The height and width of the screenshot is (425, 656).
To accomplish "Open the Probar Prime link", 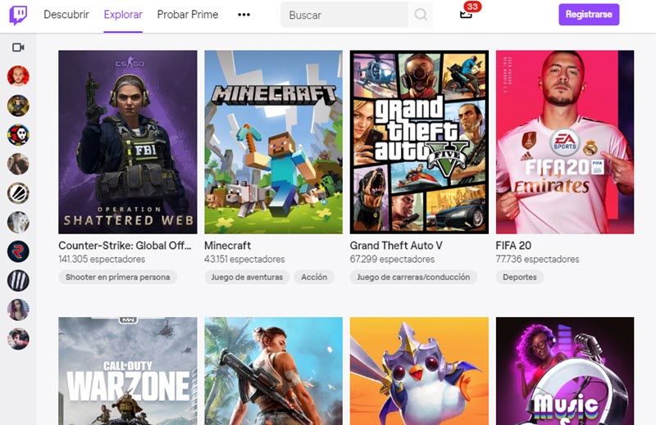I will click(x=189, y=15).
